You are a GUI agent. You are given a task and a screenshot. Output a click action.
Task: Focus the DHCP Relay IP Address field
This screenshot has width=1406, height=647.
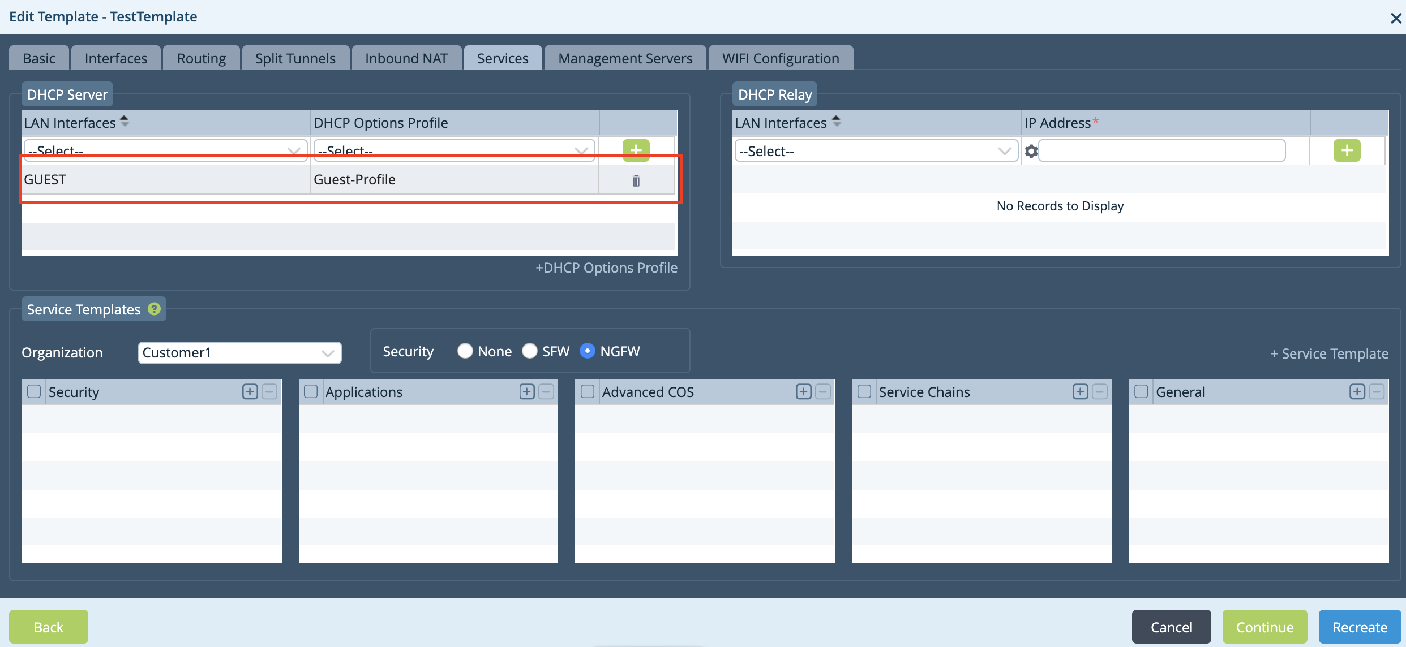pos(1161,151)
